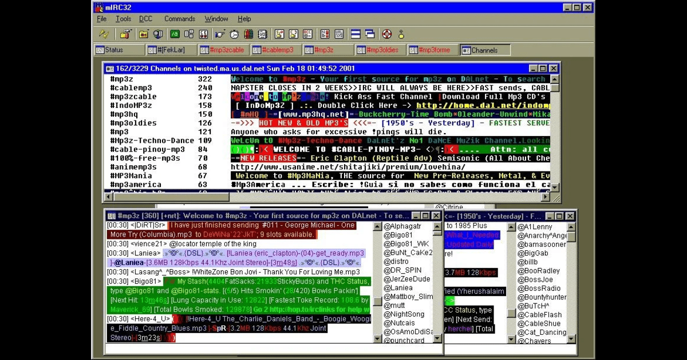This screenshot has height=360, width=687.
Task: Open the Colors icon with colored books
Action: click(248, 34)
